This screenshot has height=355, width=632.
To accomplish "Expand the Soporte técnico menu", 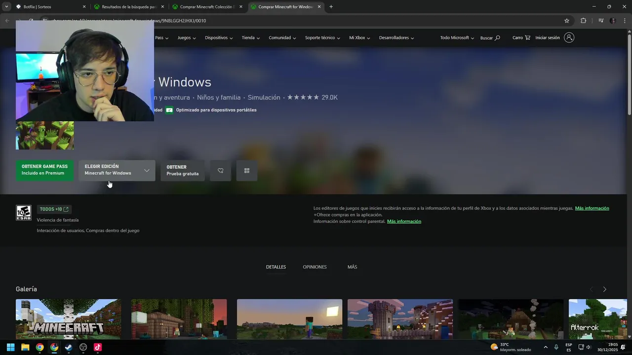I will pyautogui.click(x=323, y=37).
